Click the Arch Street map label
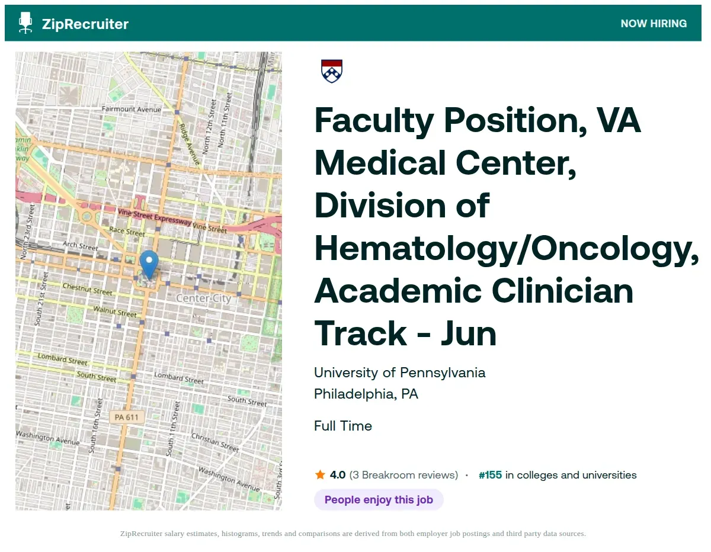 point(81,245)
